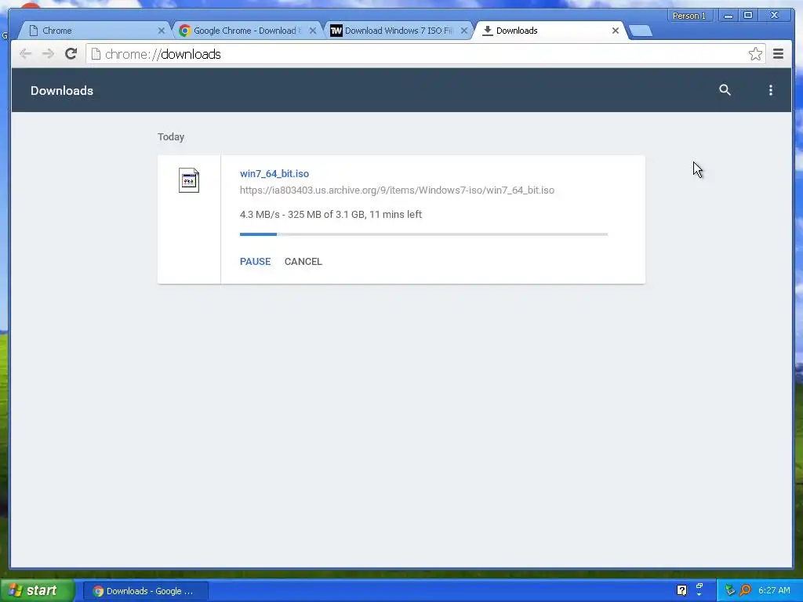Click the win7_64_bit.iso file type icon
803x602 pixels.
pos(188,180)
